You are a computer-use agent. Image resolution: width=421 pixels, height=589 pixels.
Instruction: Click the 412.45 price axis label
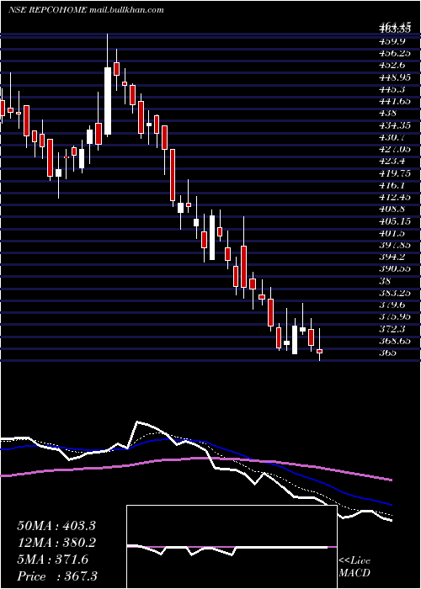[x=393, y=197]
